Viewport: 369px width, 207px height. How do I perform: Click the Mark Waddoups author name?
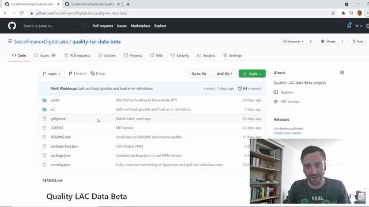tap(63, 89)
